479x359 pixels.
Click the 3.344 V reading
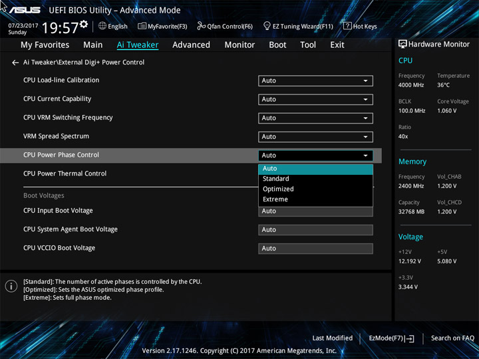coord(408,287)
